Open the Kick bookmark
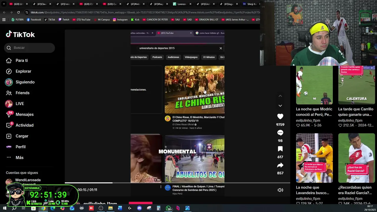The height and width of the screenshot is (212, 377). [x=135, y=20]
